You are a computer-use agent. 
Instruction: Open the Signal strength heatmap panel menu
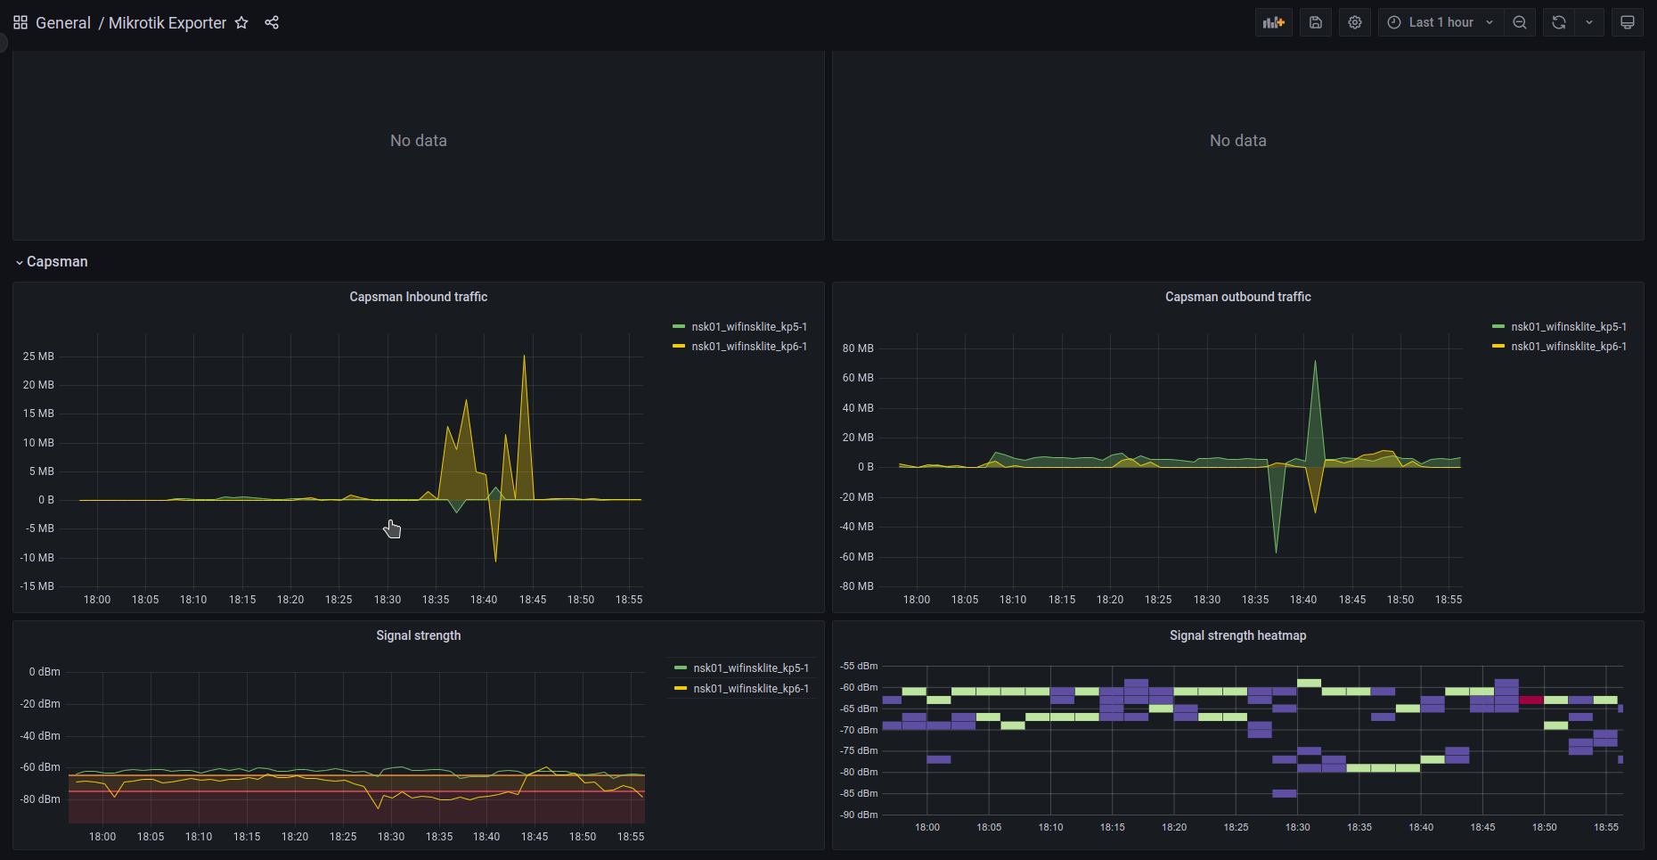click(1237, 635)
